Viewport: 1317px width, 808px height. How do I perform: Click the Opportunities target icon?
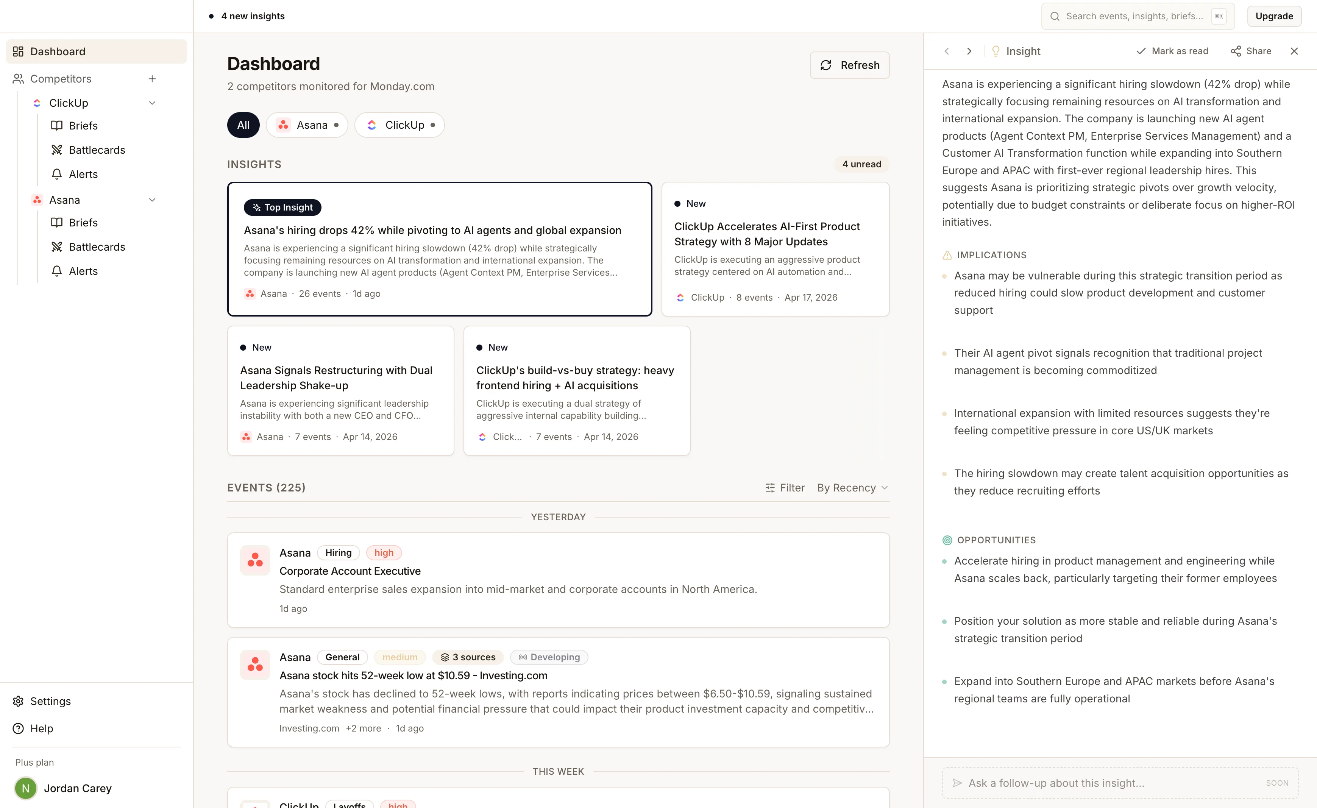[x=947, y=540]
